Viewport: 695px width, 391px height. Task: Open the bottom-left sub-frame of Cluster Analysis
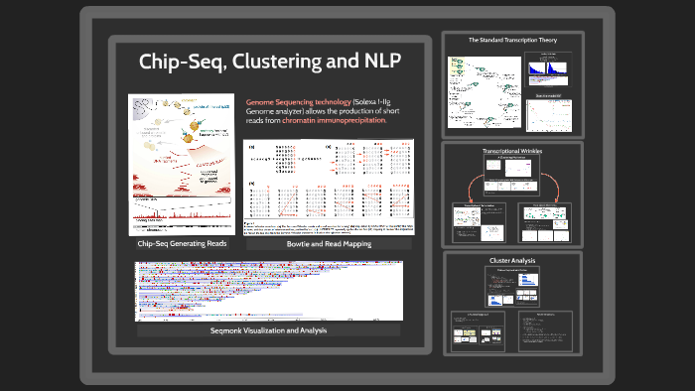click(x=478, y=331)
